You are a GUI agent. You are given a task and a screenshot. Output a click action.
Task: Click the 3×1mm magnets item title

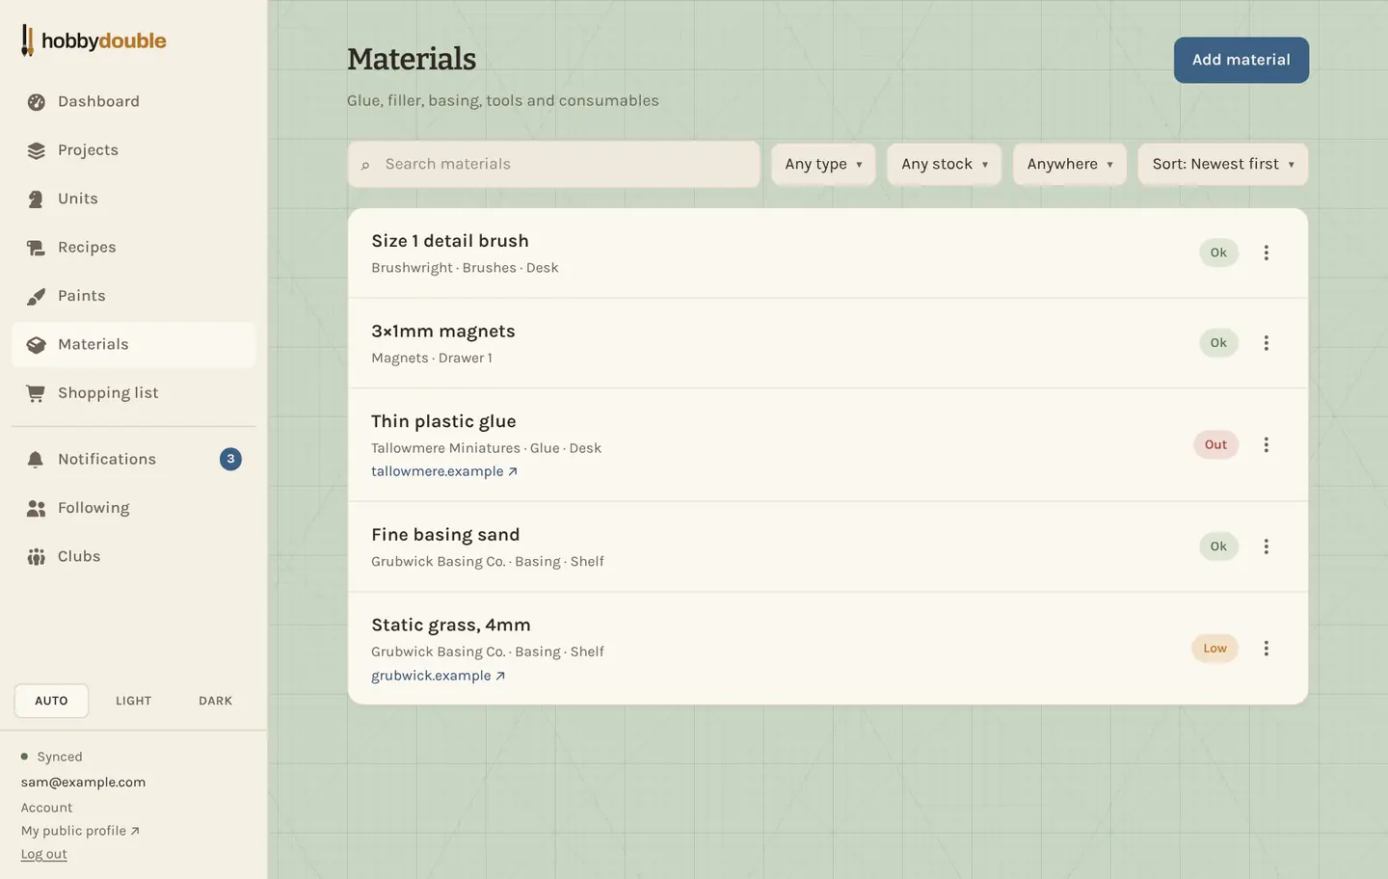click(443, 332)
